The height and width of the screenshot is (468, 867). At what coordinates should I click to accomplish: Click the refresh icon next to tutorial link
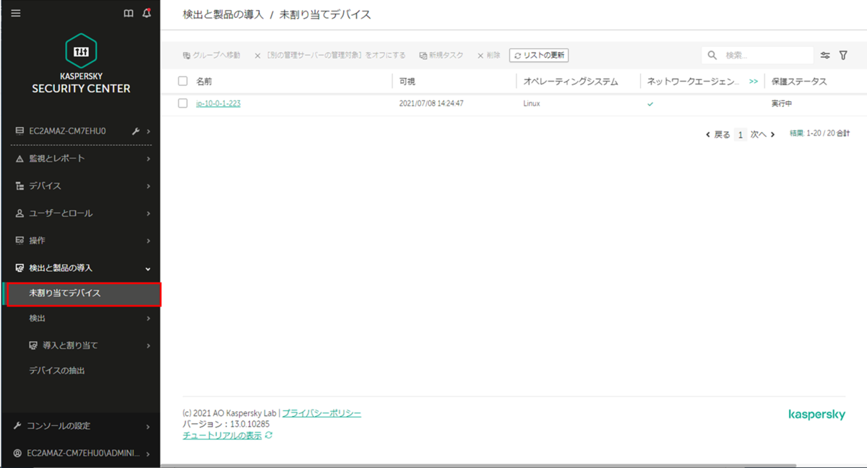point(269,436)
